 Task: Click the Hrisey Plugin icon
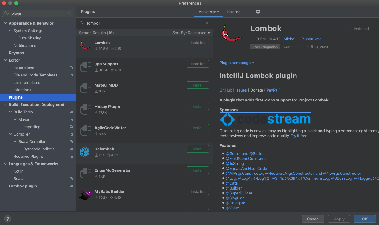(85, 109)
